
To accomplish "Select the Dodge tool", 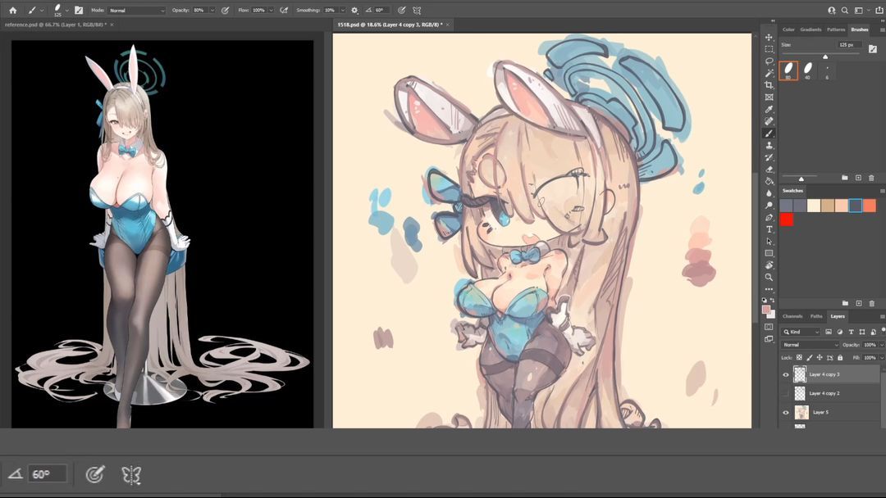I will point(769,206).
